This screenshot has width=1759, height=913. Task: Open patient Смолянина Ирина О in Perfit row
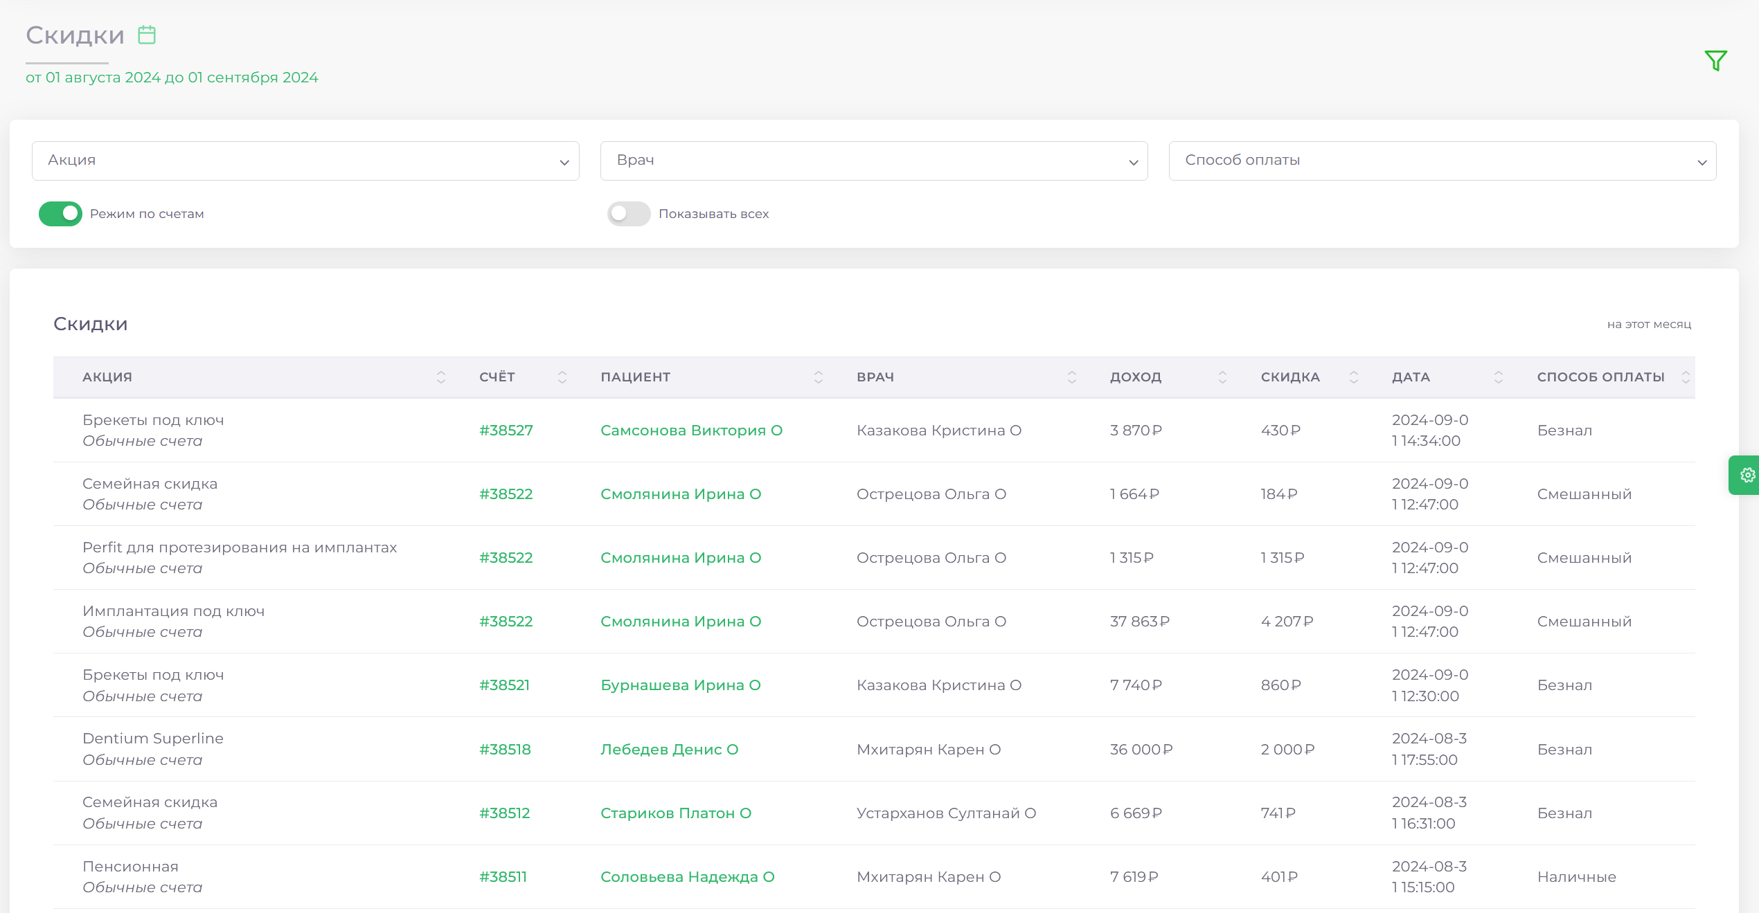[681, 558]
